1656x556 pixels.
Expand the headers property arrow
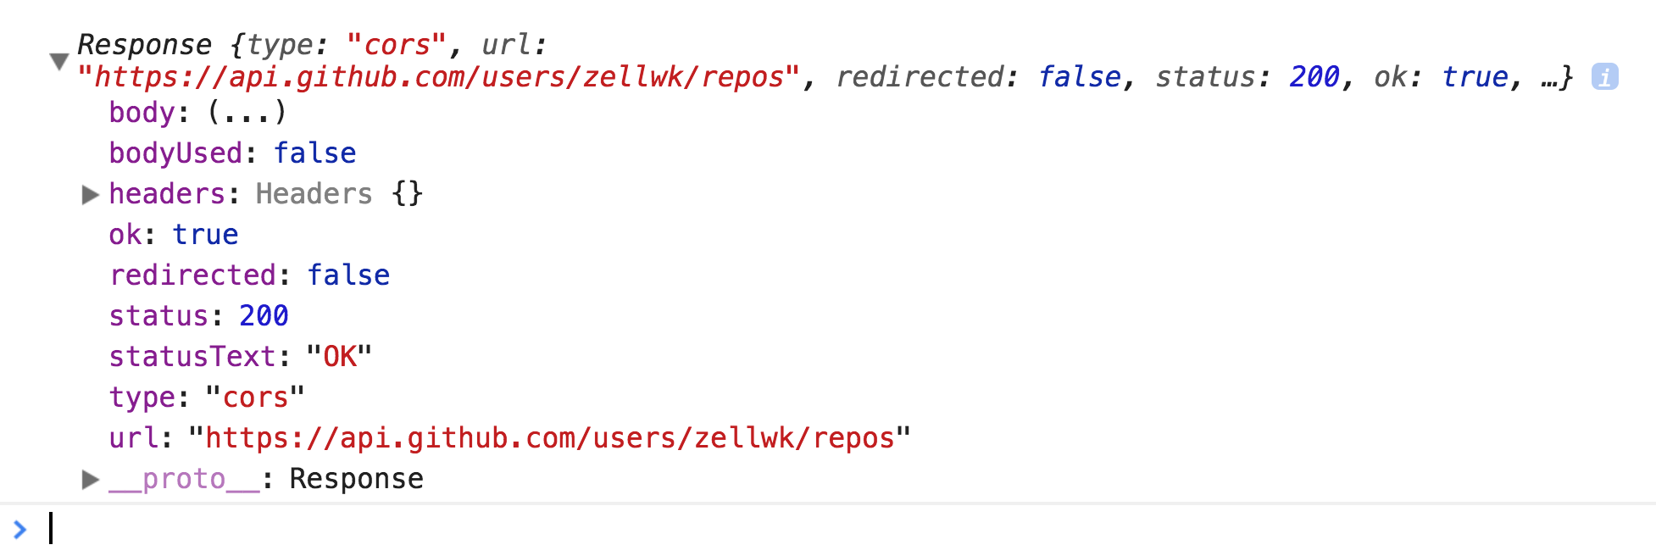(90, 195)
